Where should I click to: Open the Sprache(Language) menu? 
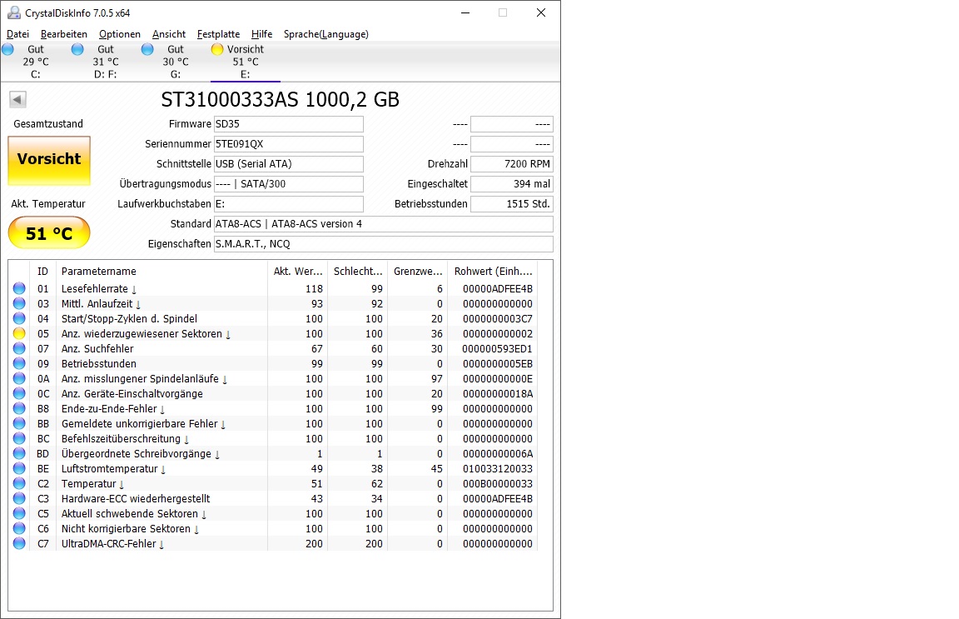click(326, 34)
